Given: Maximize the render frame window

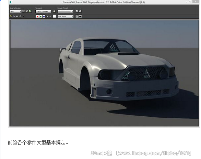Looking at the screenshot, I should tap(190, 2).
